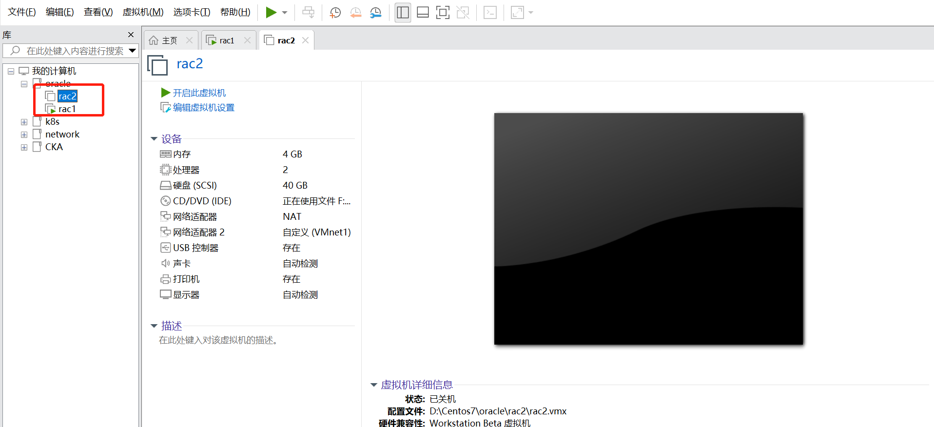The width and height of the screenshot is (934, 427).
Task: Select the 我的计算机 root item
Action: point(54,71)
